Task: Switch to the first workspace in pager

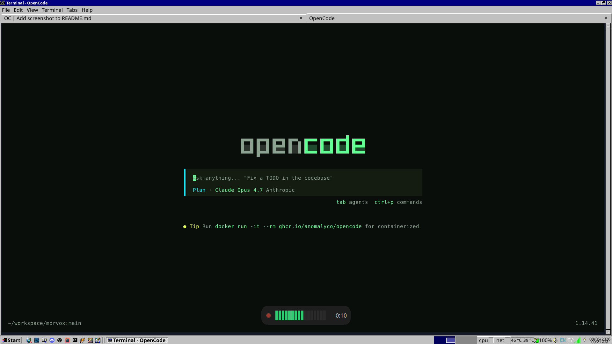Action: point(445,340)
